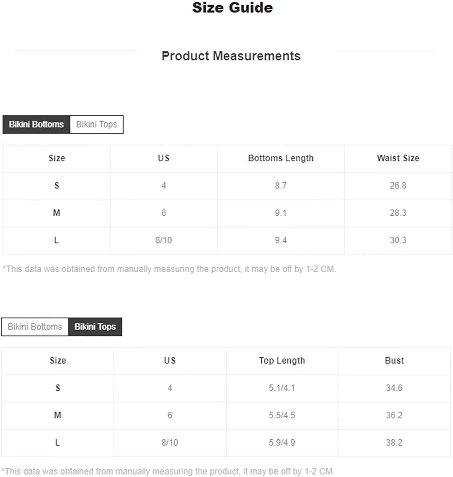The width and height of the screenshot is (453, 477).
Task: Select US size 8/10 in bottoms table
Action: coord(163,240)
